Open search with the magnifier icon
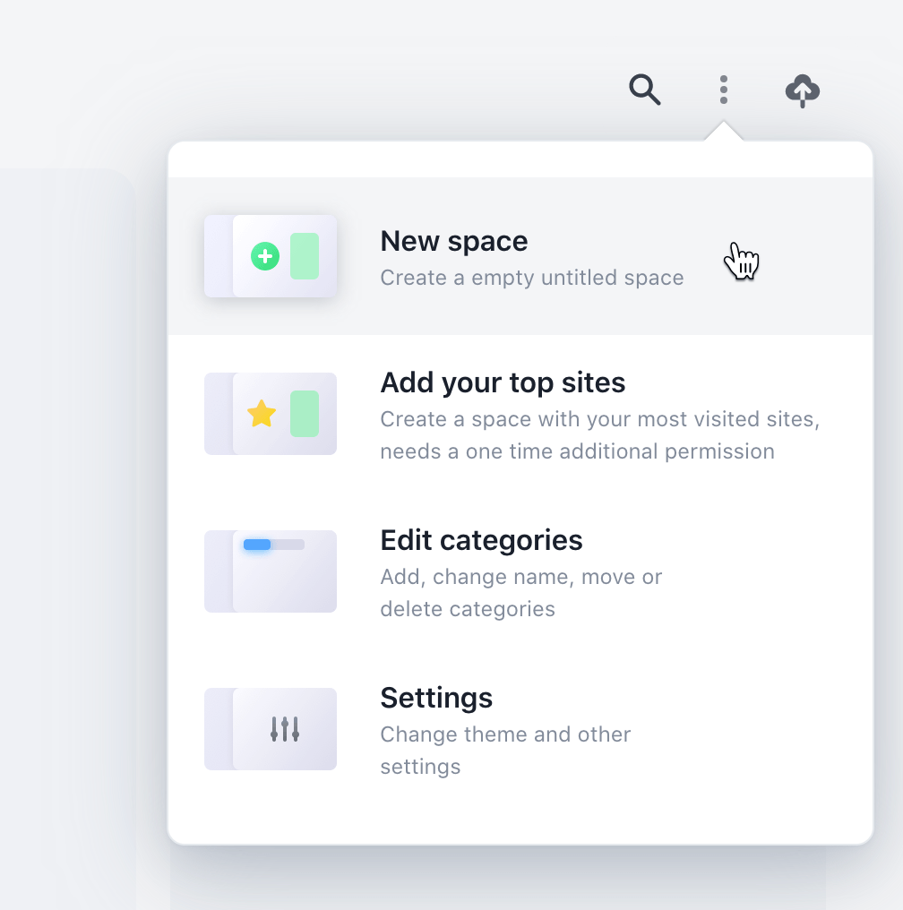 pos(645,90)
